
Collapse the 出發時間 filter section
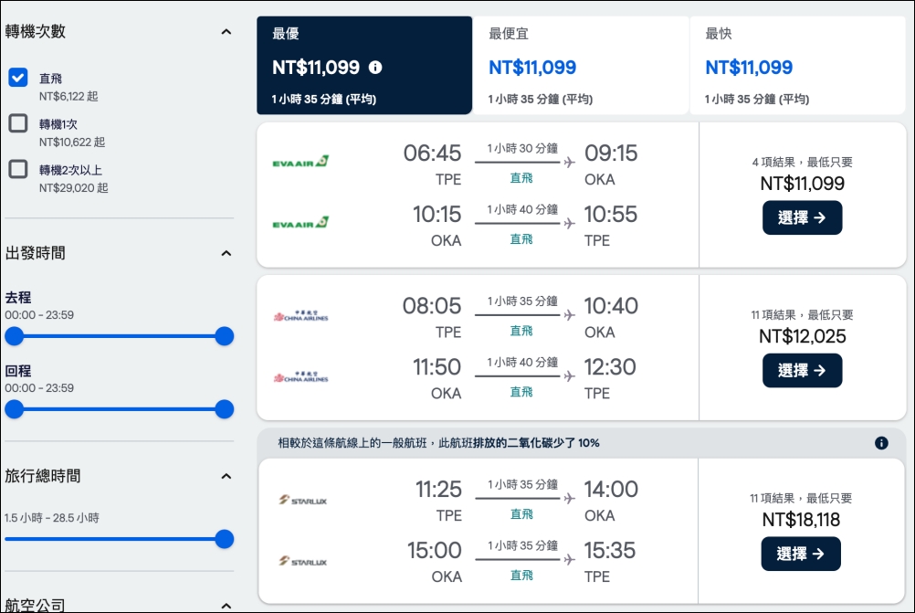tap(226, 253)
